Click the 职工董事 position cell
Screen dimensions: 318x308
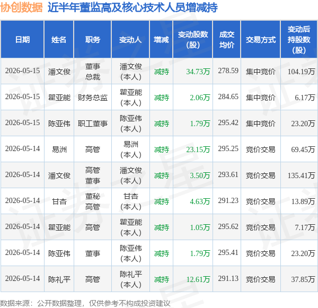[93, 124]
